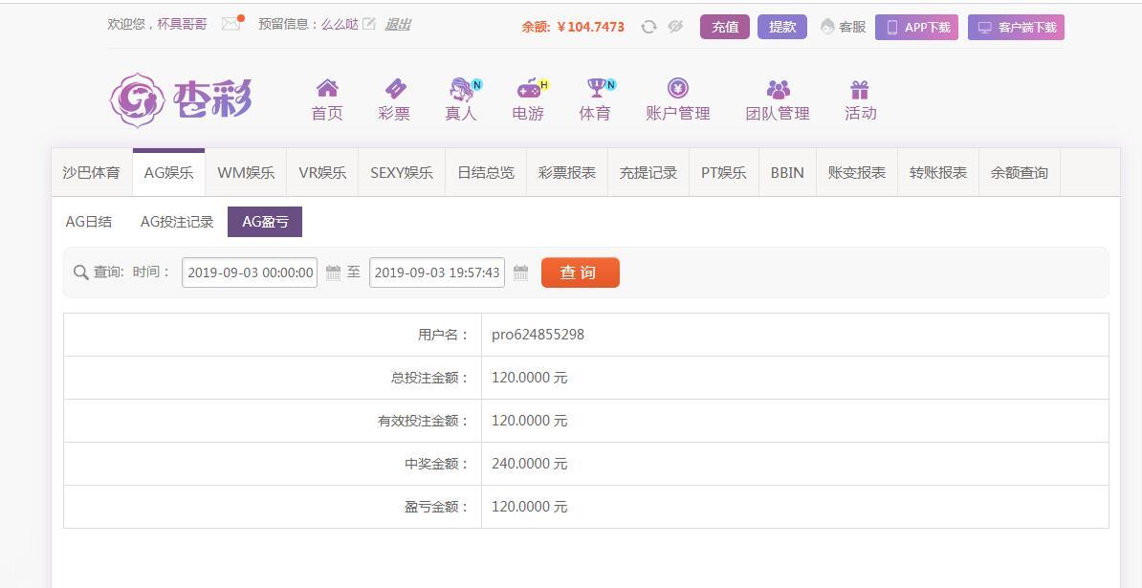Open 客服 customer service

click(x=844, y=27)
